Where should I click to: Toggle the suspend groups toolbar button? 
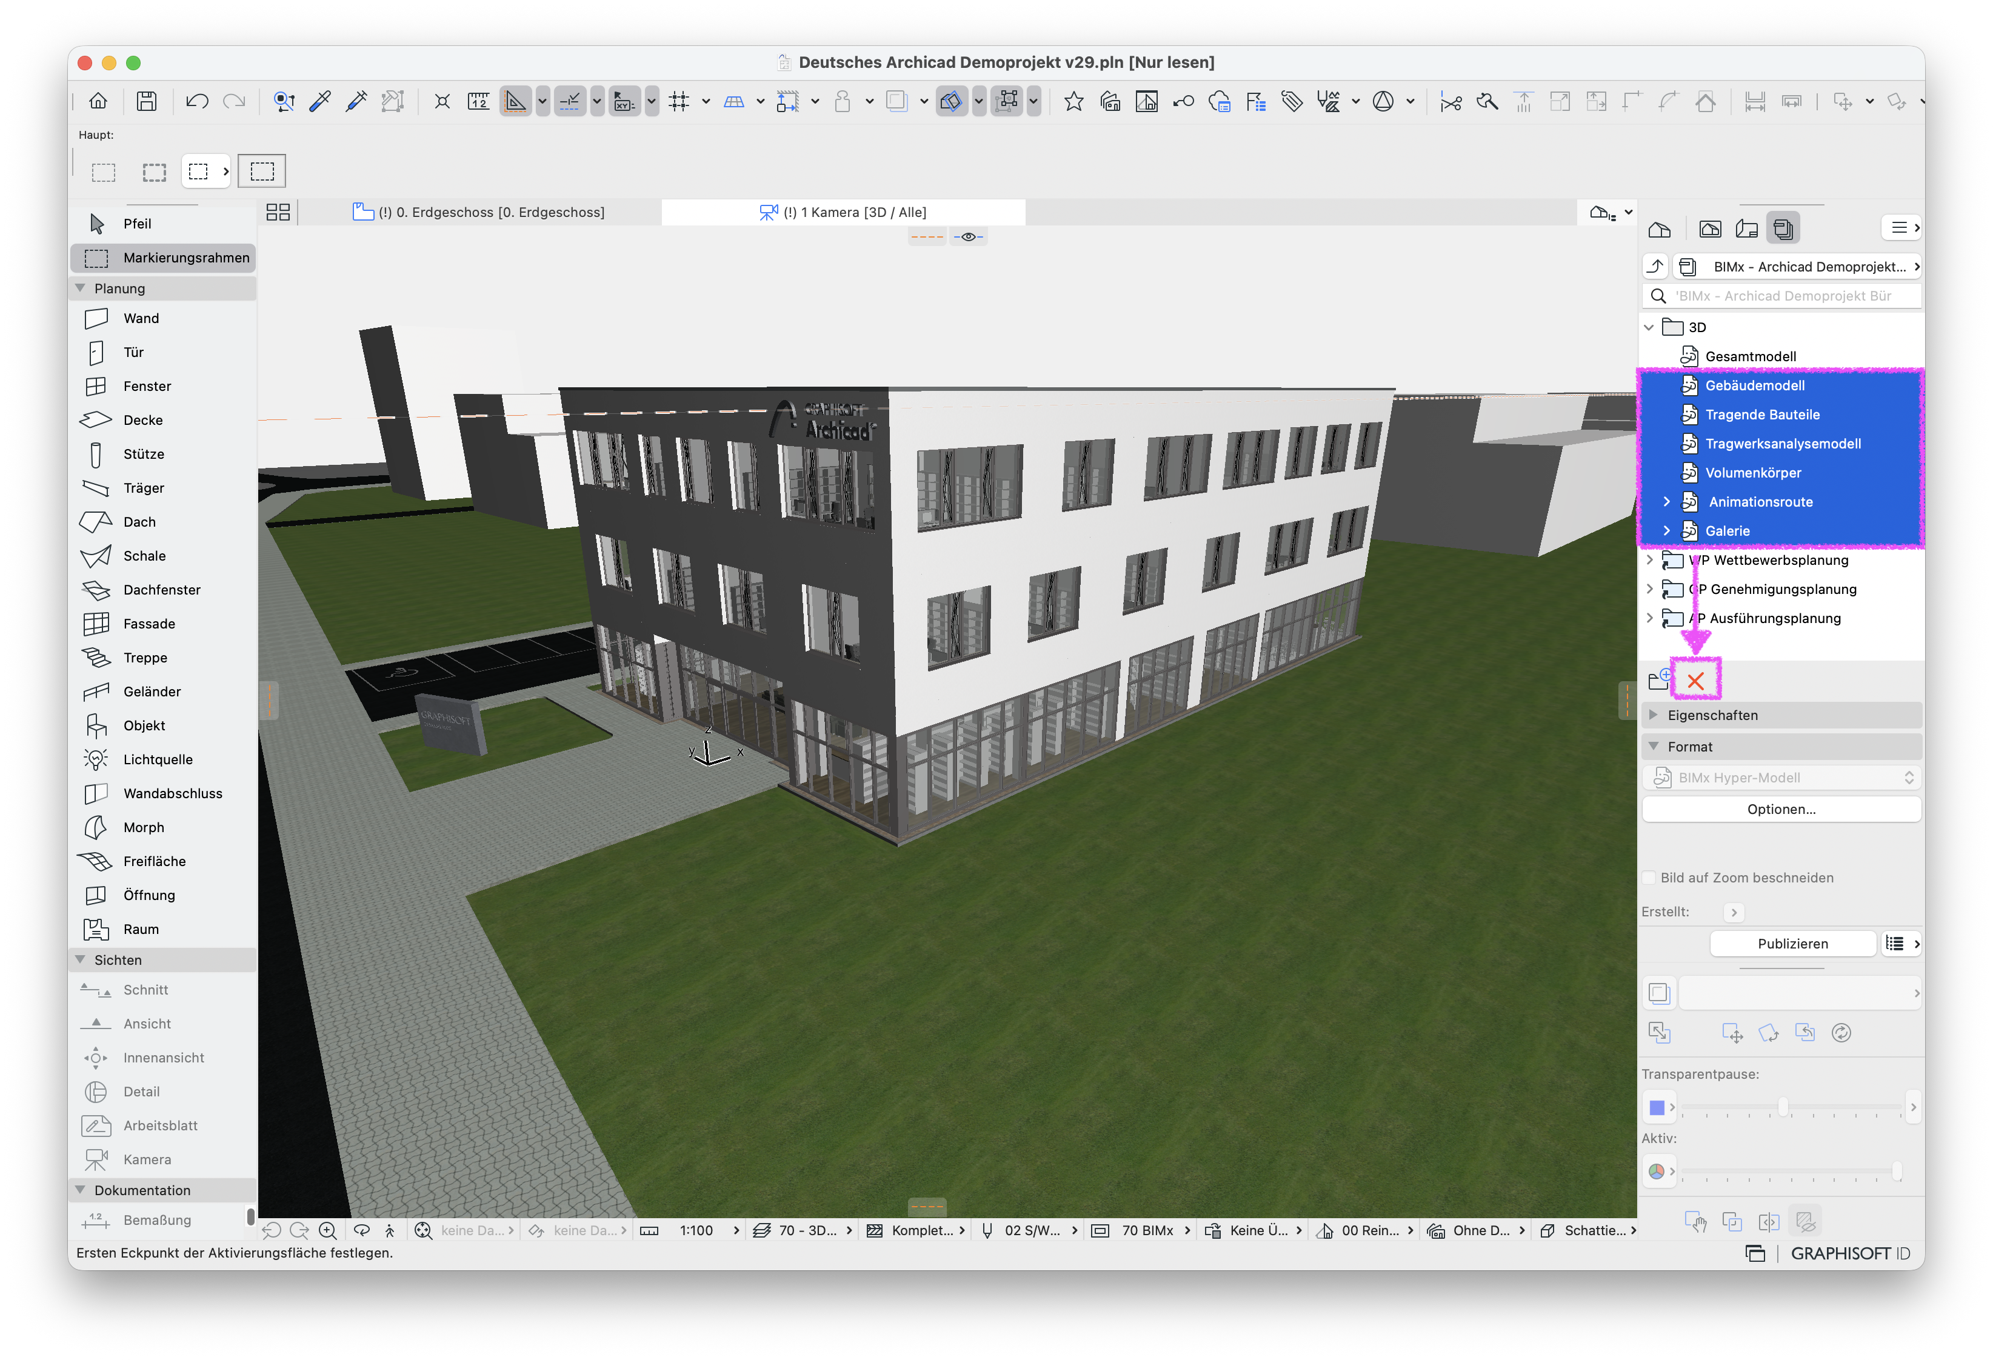pyautogui.click(x=1009, y=101)
